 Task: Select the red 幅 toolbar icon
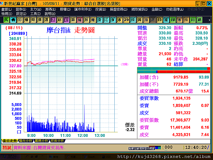pyautogui.click(x=80, y=20)
